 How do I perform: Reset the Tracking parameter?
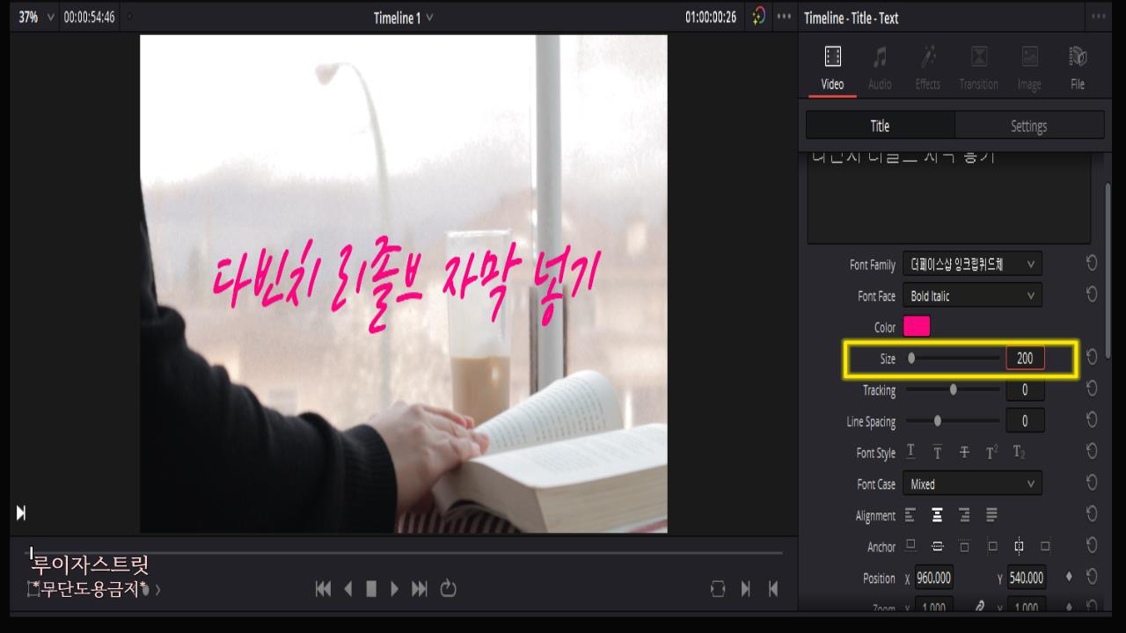(x=1091, y=389)
